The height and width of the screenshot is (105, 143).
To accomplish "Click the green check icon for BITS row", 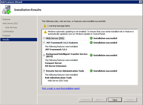I will click(x=91, y=55).
